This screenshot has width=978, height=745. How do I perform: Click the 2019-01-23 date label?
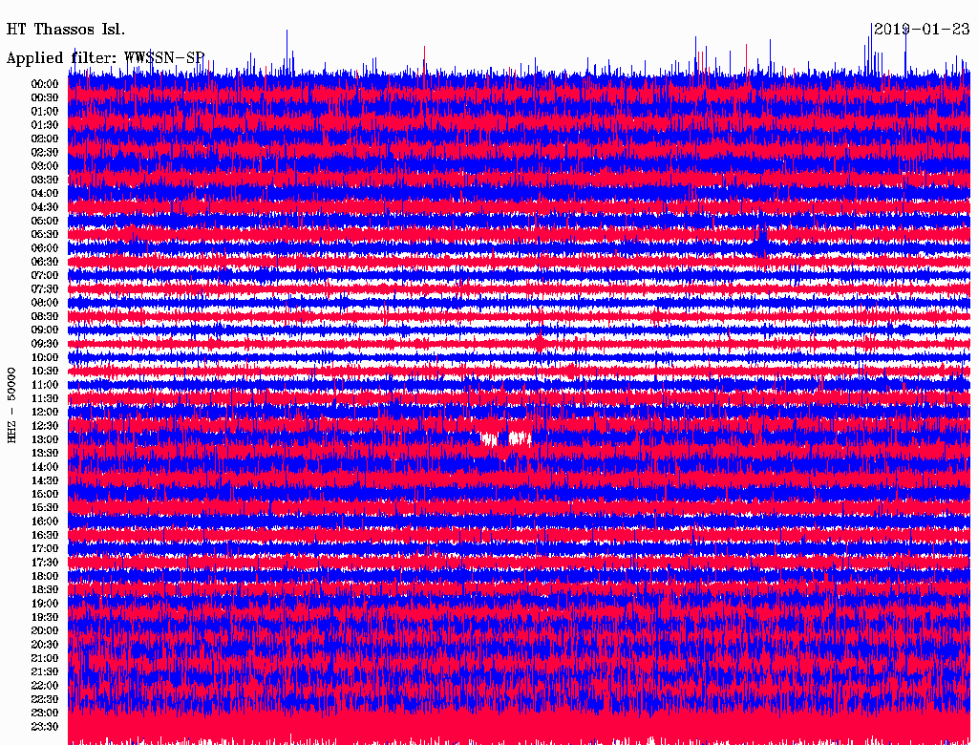(921, 30)
